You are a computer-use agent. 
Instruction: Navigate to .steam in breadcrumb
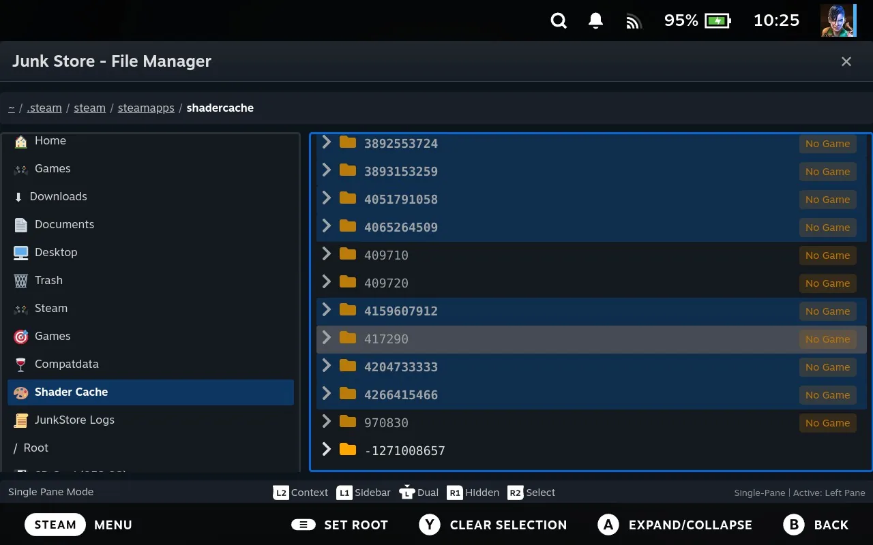tap(44, 108)
